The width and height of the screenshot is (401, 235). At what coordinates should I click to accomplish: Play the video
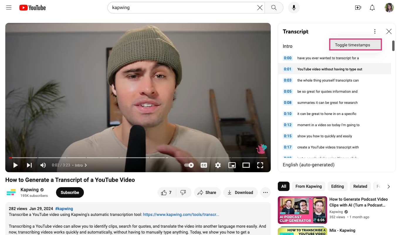point(16,165)
